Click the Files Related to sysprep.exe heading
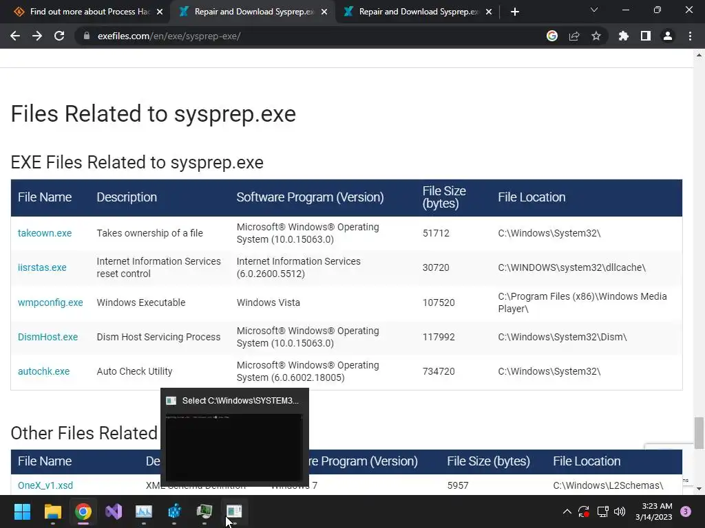Viewport: 705px width, 528px height. (x=153, y=113)
